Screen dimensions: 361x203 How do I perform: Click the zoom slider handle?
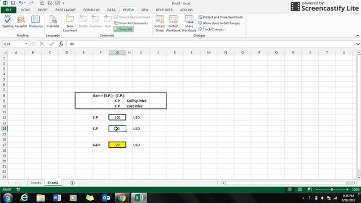[332, 189]
